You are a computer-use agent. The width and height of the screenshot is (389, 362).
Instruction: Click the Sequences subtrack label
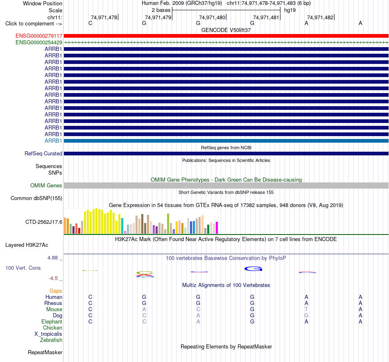(49, 166)
